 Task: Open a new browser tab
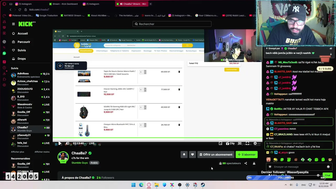151,4
